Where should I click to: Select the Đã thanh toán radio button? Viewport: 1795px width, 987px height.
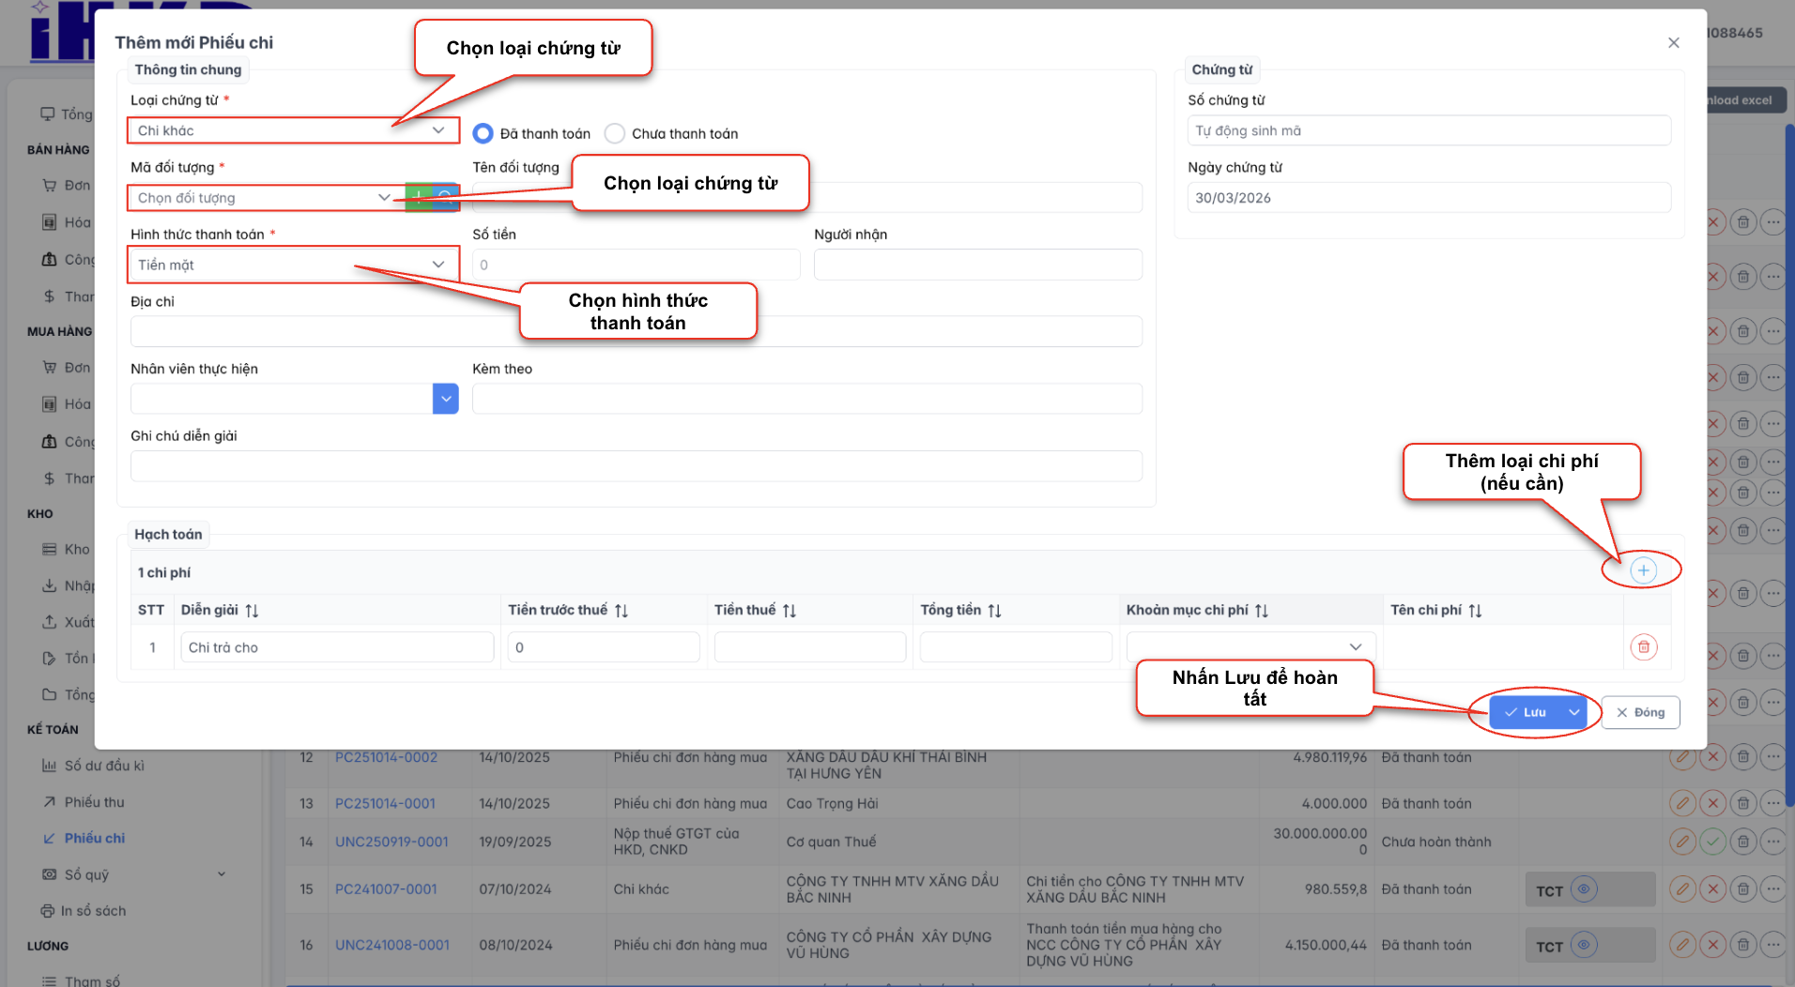coord(483,134)
